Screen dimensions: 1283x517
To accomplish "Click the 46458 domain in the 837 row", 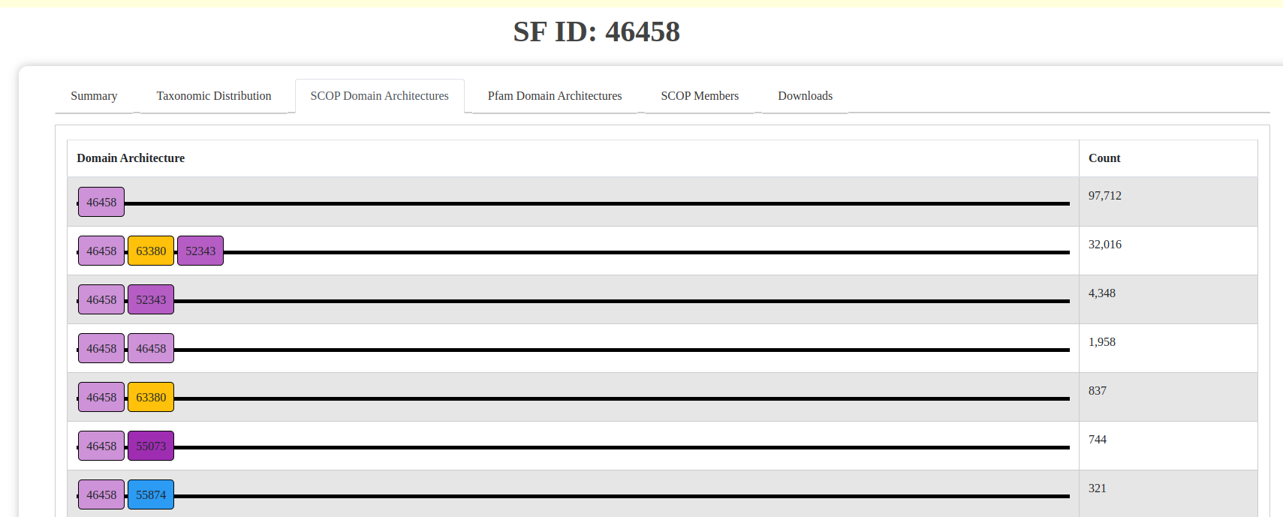I will pyautogui.click(x=101, y=398).
